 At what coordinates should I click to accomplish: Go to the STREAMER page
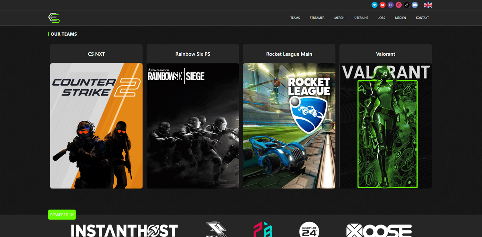pyautogui.click(x=317, y=18)
